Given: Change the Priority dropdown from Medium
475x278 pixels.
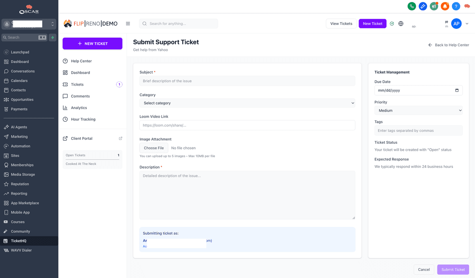Looking at the screenshot, I should pos(418,110).
